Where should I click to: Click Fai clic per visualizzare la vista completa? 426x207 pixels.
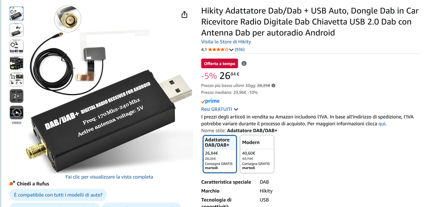click(109, 177)
